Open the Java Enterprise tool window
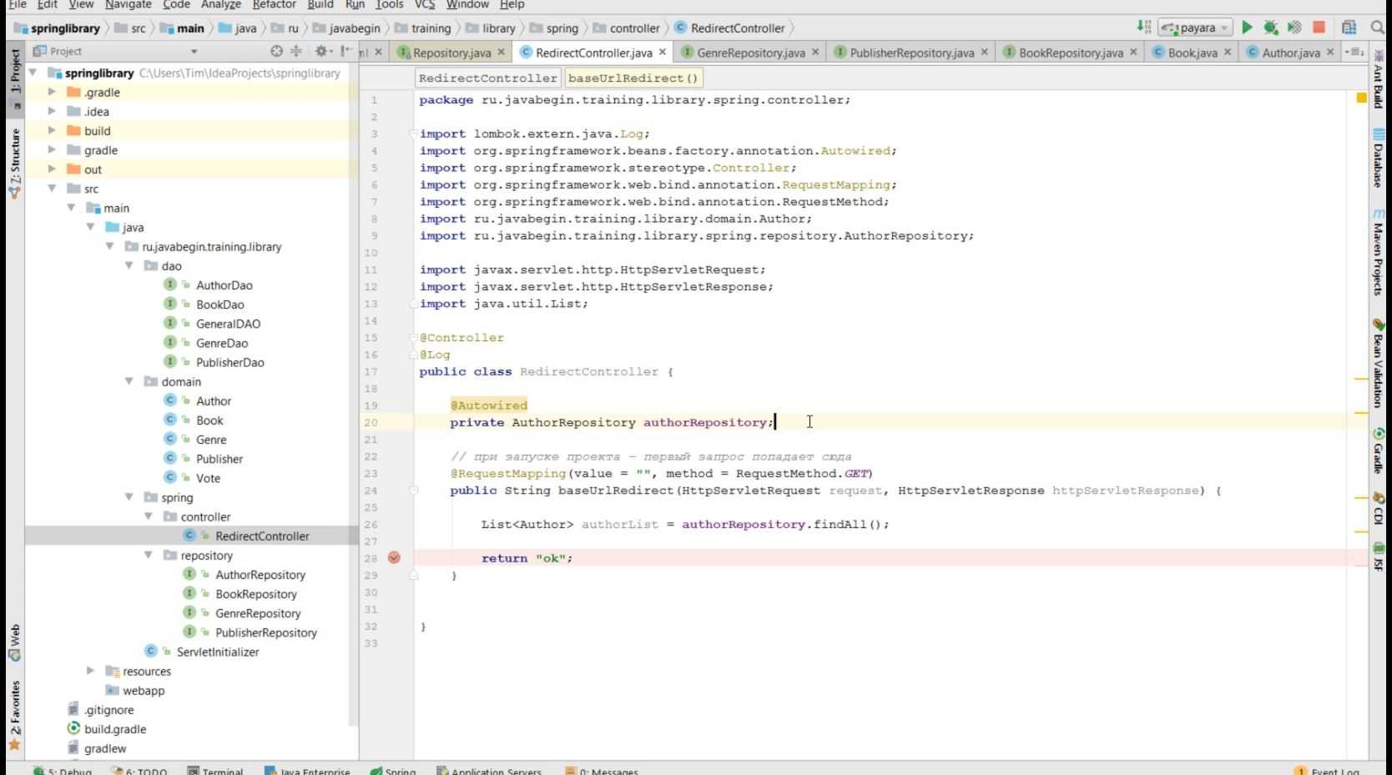This screenshot has height=775, width=1392. (307, 770)
